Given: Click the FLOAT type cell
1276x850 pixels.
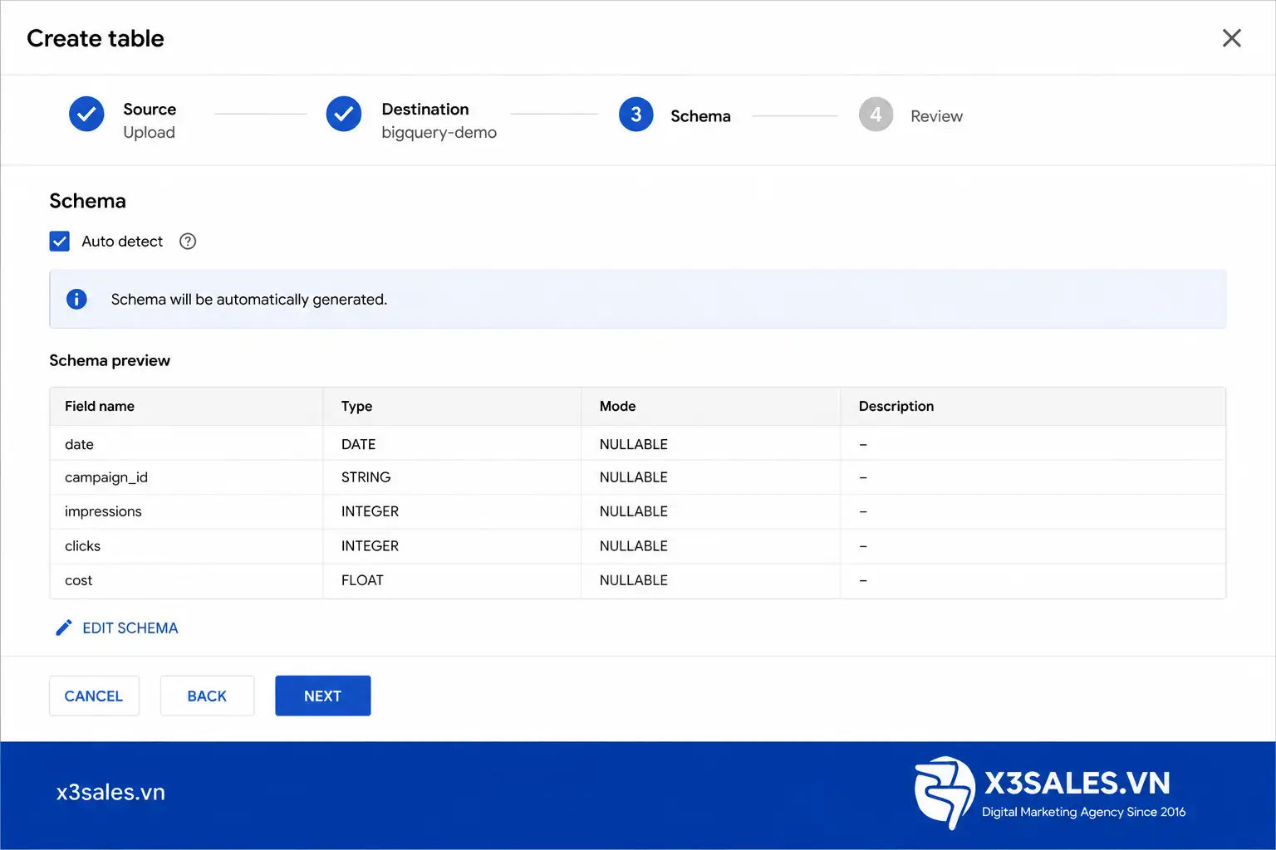Looking at the screenshot, I should pyautogui.click(x=452, y=580).
